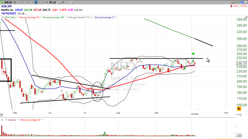
Task: Select the Monthly 'M' timeframe
Action: tap(43, 2)
